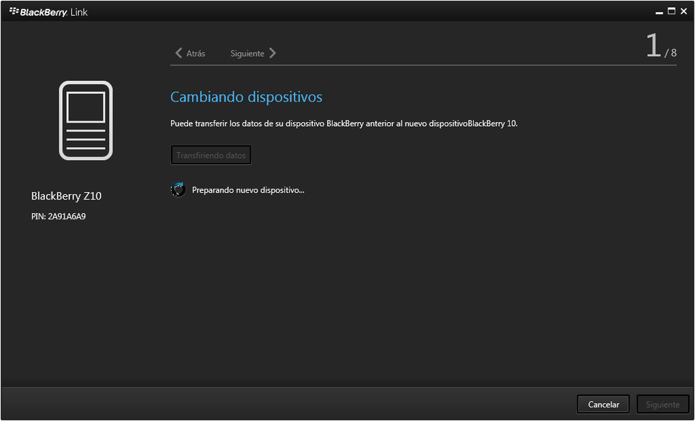Click the Cambiando dispositivos heading
695x421 pixels.
pos(246,97)
